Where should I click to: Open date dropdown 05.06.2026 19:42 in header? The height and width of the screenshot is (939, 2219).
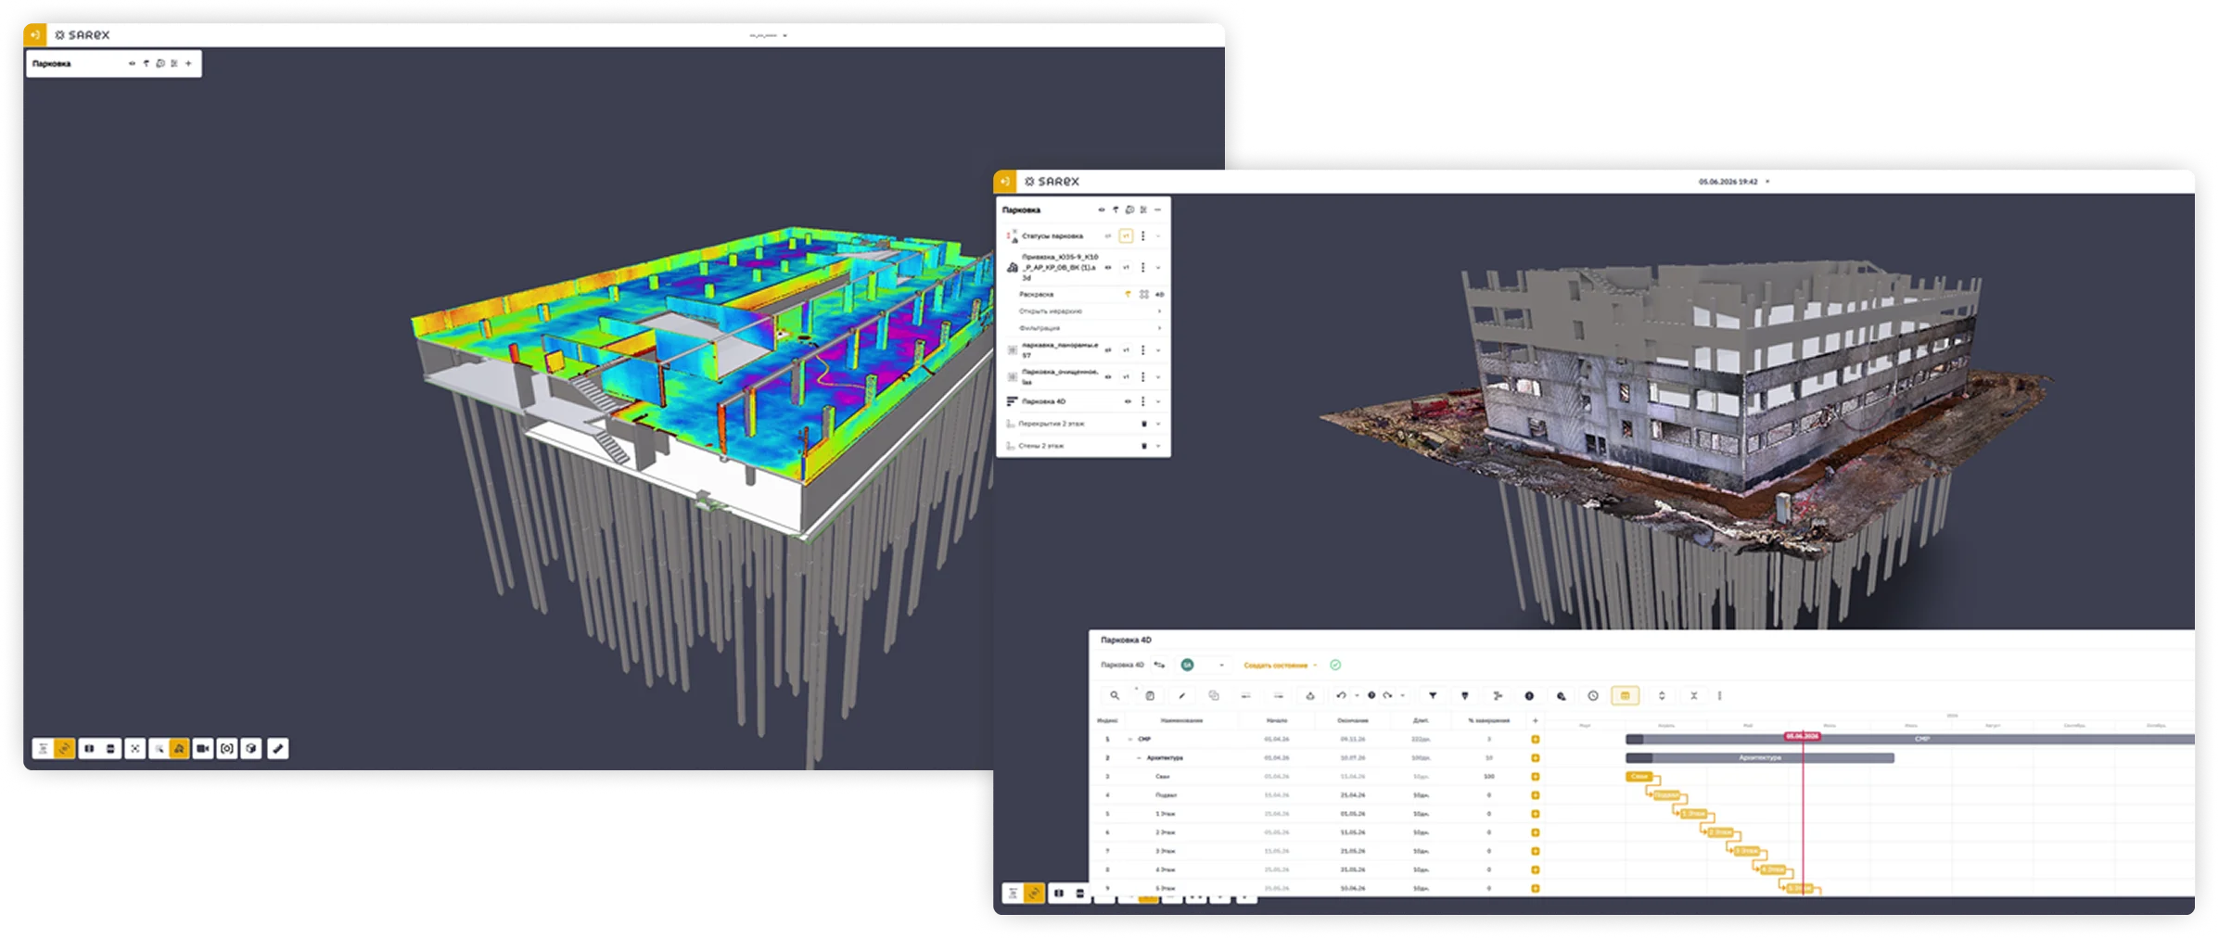(x=1733, y=182)
